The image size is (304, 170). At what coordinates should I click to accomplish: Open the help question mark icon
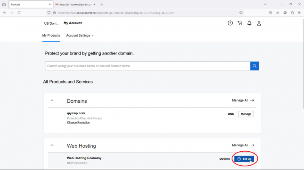230,23
